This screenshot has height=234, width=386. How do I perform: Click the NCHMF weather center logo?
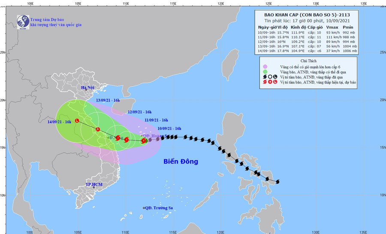[23, 22]
